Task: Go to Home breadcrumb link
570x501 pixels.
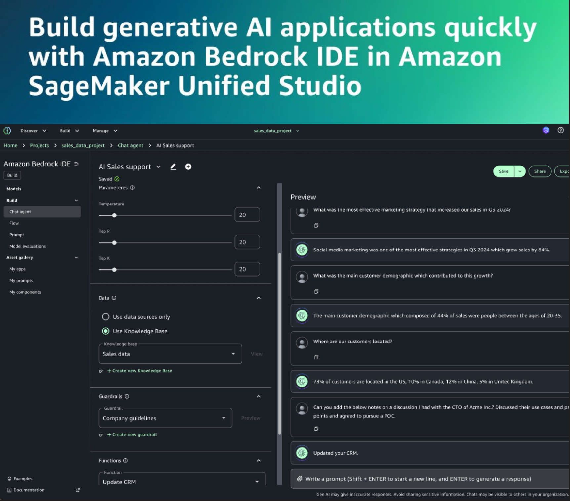Action: (10, 145)
